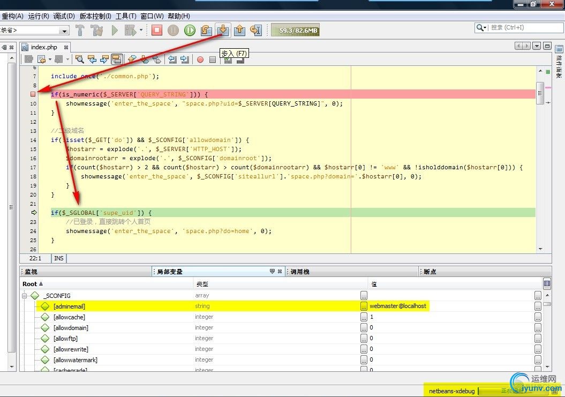
Task: Click the Run to Cursor icon
Action: [256, 31]
